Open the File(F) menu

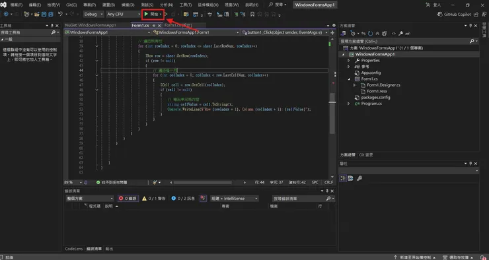[17, 5]
